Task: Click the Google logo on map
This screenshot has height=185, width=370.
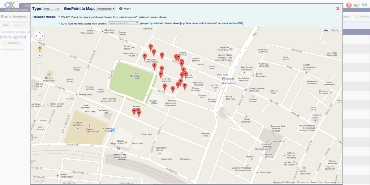Action: coord(38,181)
